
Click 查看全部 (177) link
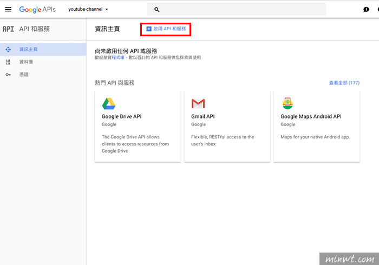(x=344, y=83)
